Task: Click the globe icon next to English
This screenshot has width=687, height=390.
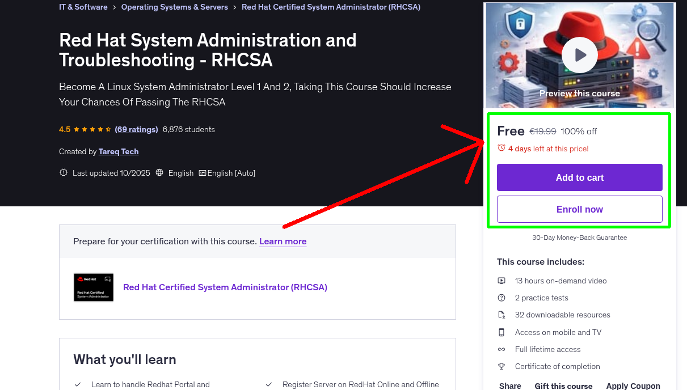Action: [x=159, y=172]
